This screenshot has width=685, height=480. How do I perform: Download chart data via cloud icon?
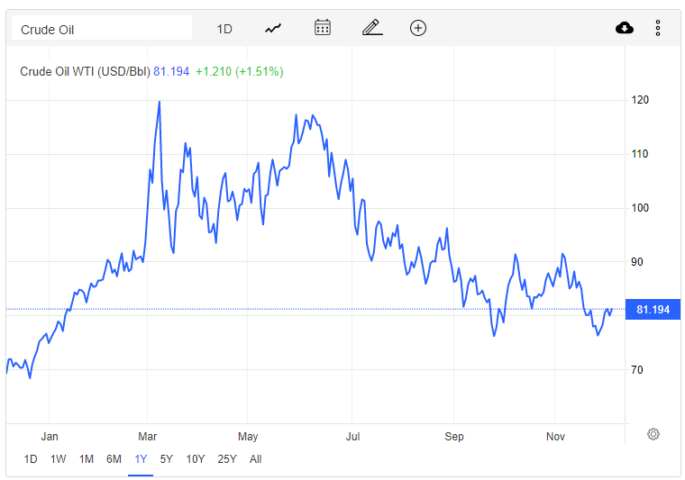point(625,28)
